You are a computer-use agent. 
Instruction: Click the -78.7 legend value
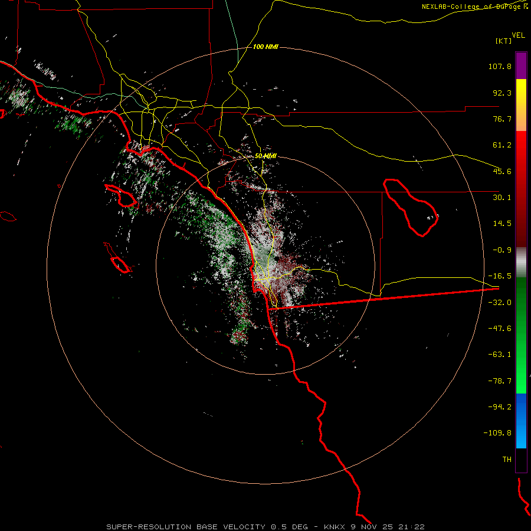(x=500, y=381)
